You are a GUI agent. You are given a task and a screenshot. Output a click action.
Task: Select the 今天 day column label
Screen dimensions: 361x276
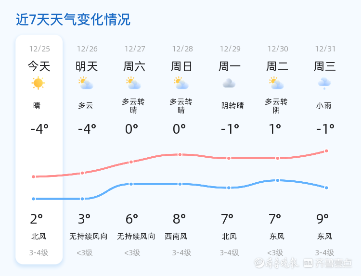tap(39, 66)
